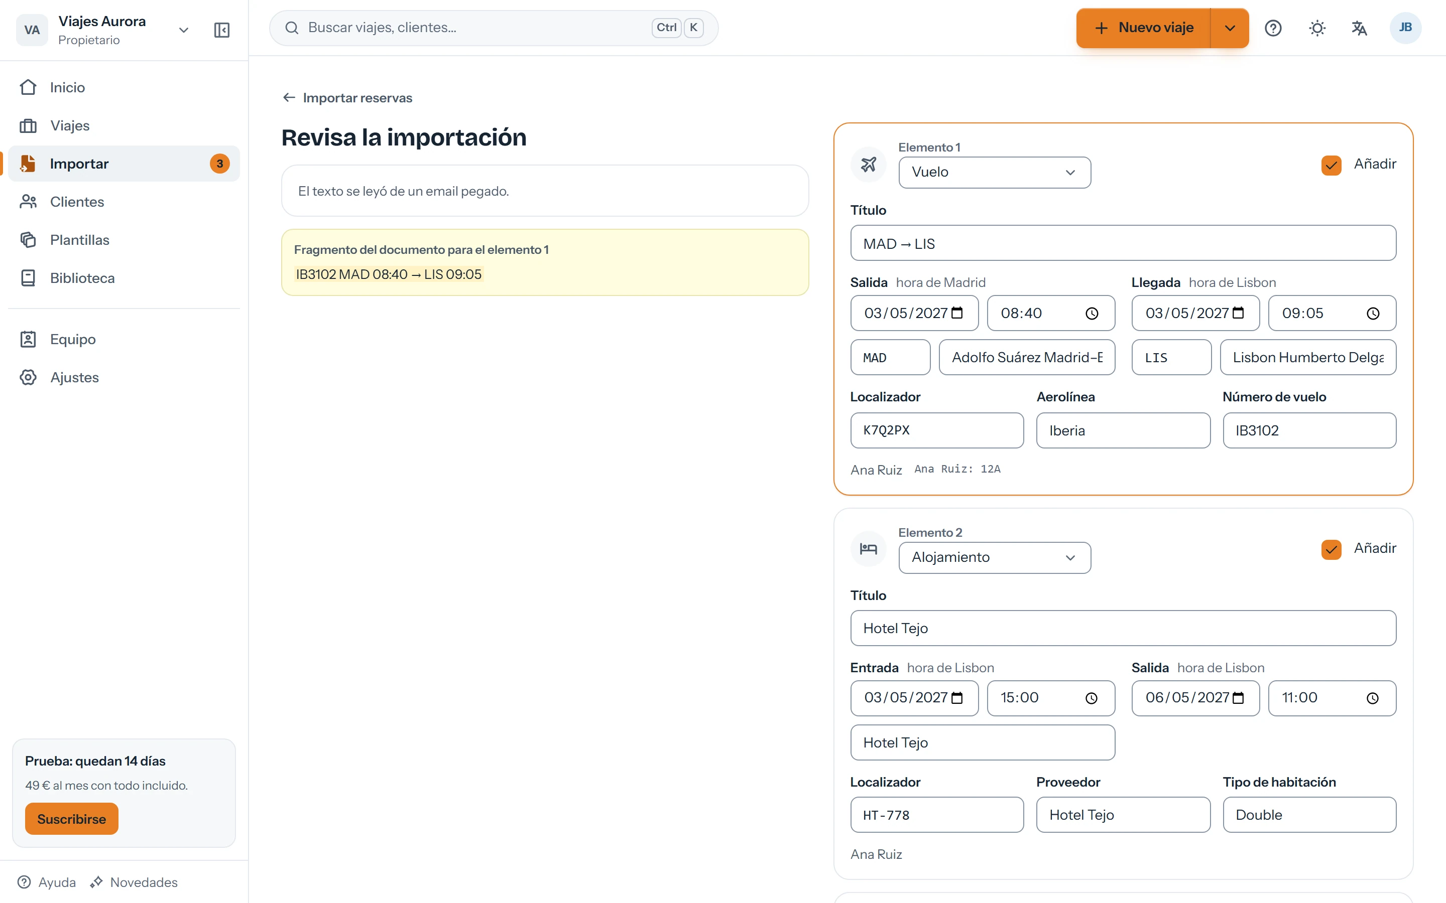Open Plantillas in the sidebar
This screenshot has width=1446, height=903.
(x=124, y=240)
